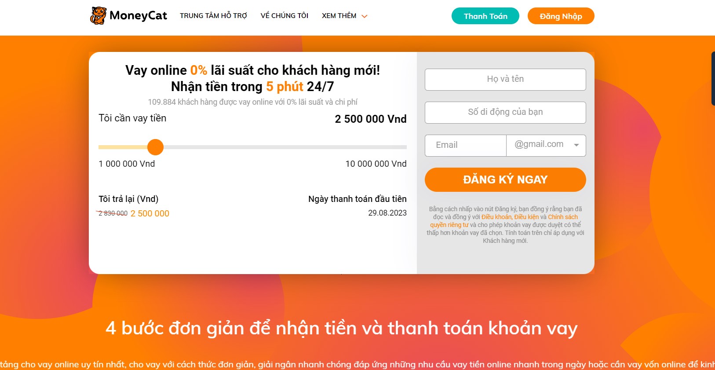Screen dimensions: 715x370
Task: Focus the Họ và tên input field
Action: pos(505,80)
